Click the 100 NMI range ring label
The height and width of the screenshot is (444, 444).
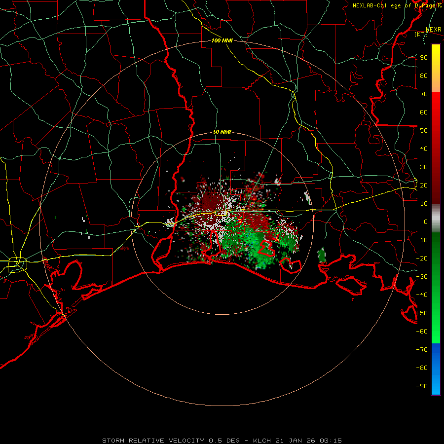pos(222,40)
